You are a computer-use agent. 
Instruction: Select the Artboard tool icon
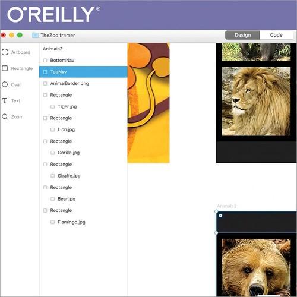5,52
